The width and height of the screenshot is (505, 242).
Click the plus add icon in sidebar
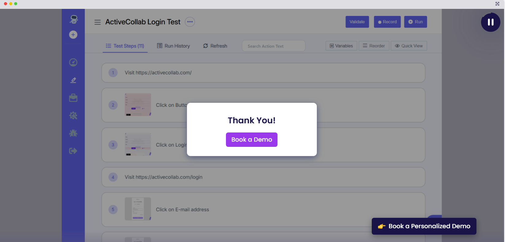pyautogui.click(x=73, y=35)
